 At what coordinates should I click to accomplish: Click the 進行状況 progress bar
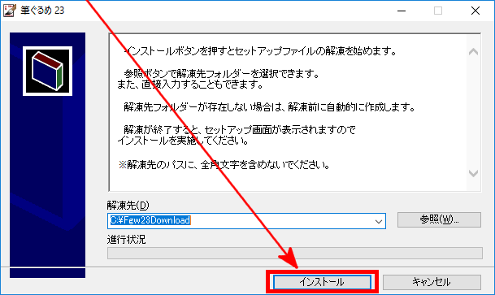pos(295,253)
